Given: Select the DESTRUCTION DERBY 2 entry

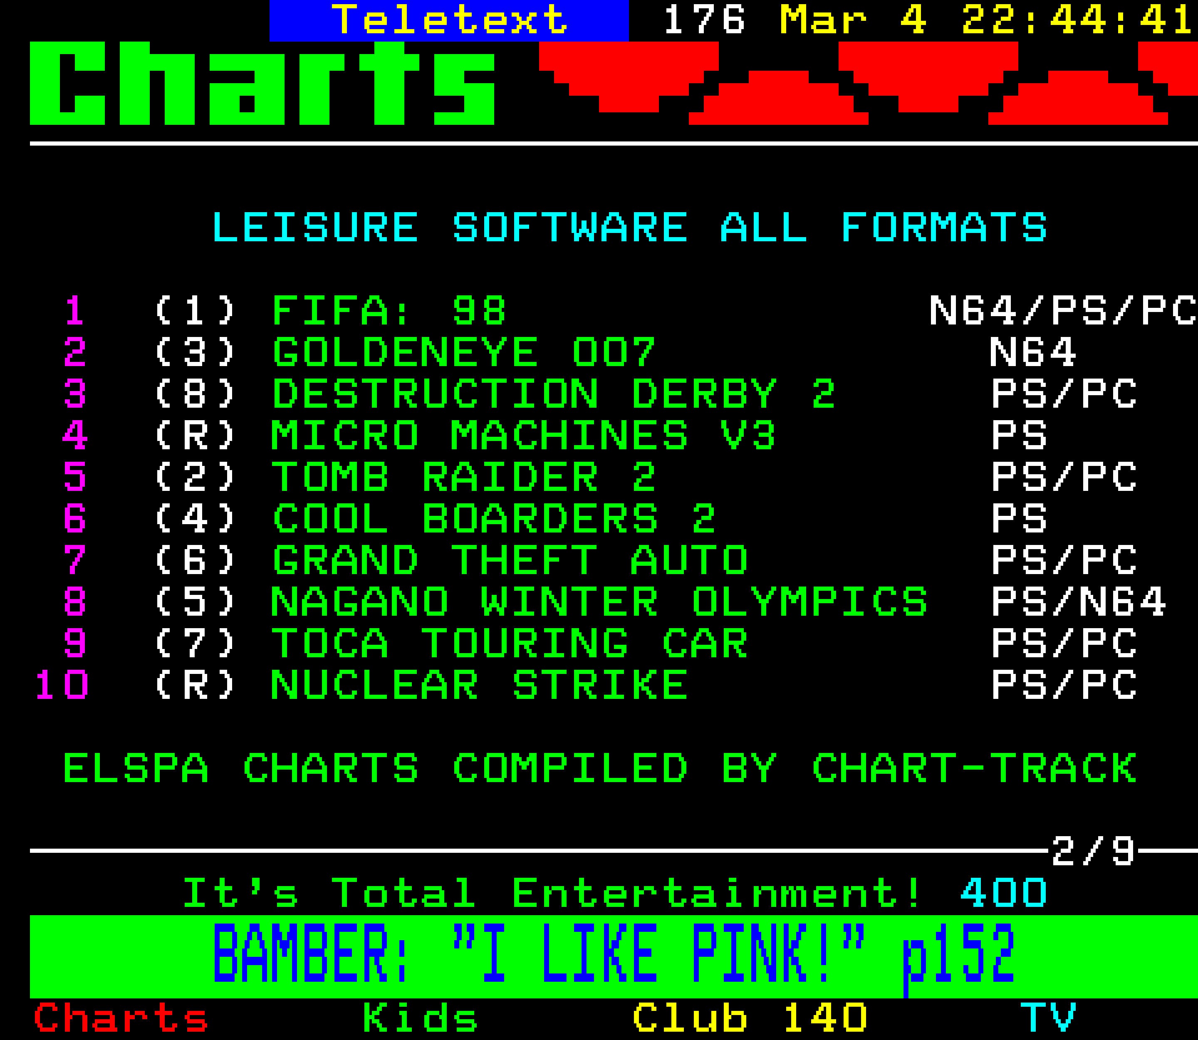Looking at the screenshot, I should pos(554,394).
